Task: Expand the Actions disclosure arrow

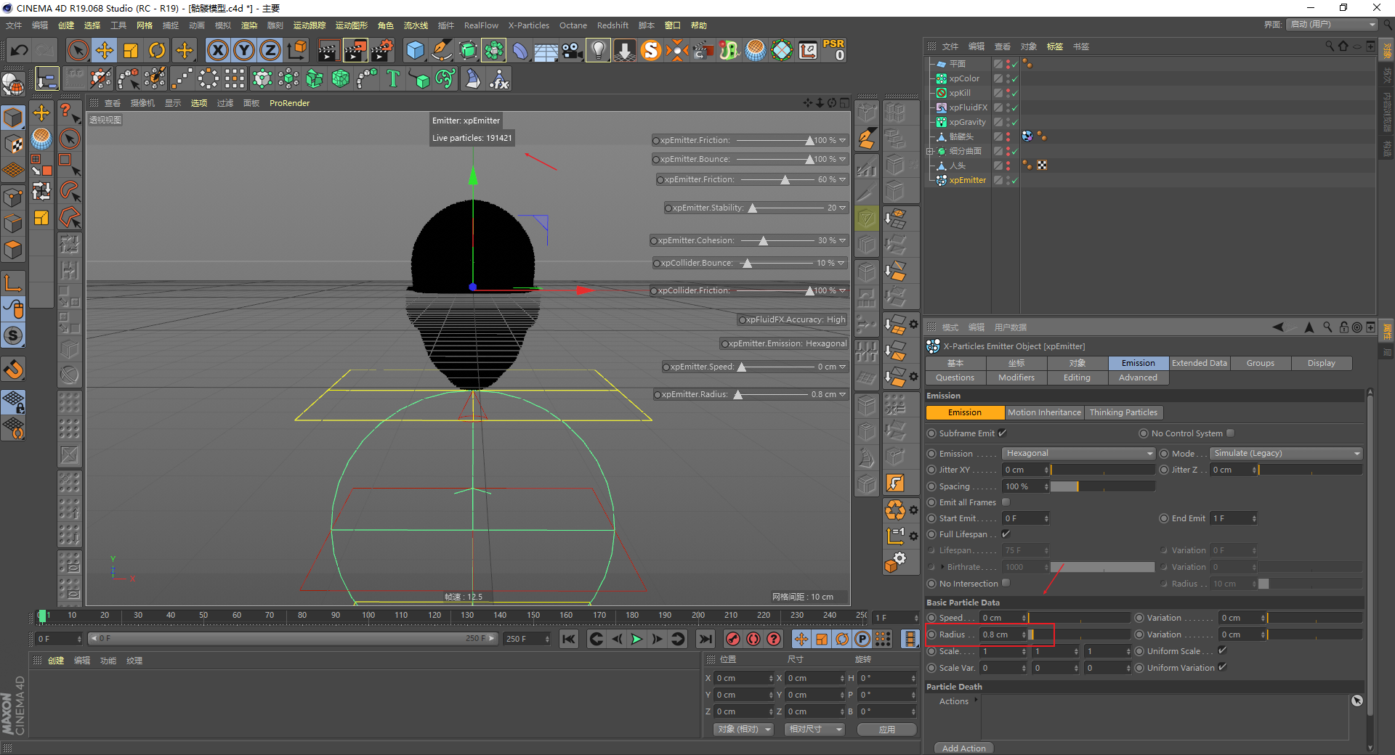Action: pos(976,700)
